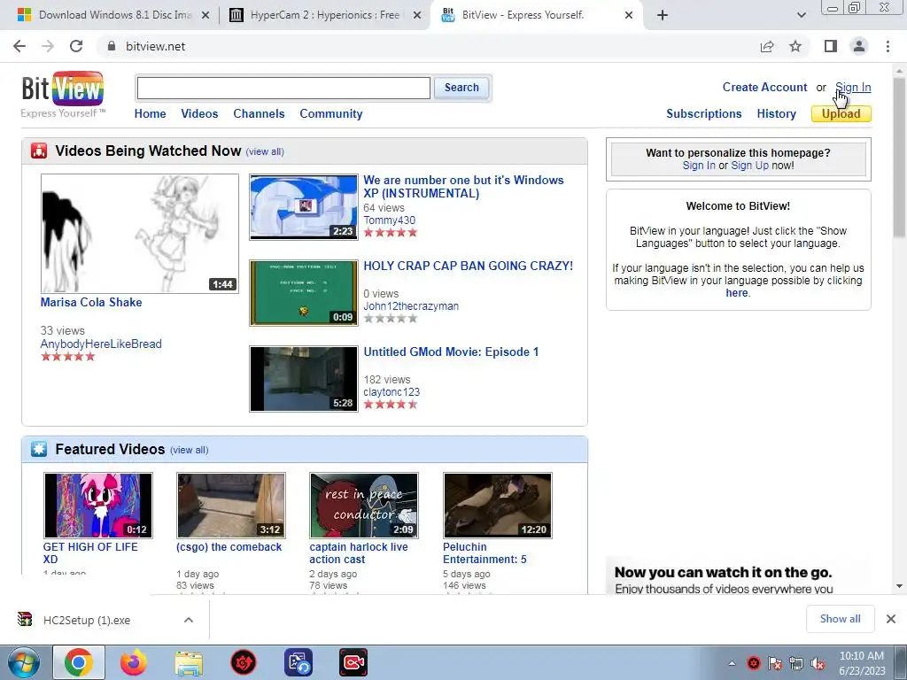907x680 pixels.
Task: Click the Featured Videos blue star icon
Action: click(39, 449)
